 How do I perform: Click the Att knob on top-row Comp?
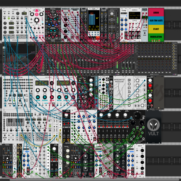[122, 25]
